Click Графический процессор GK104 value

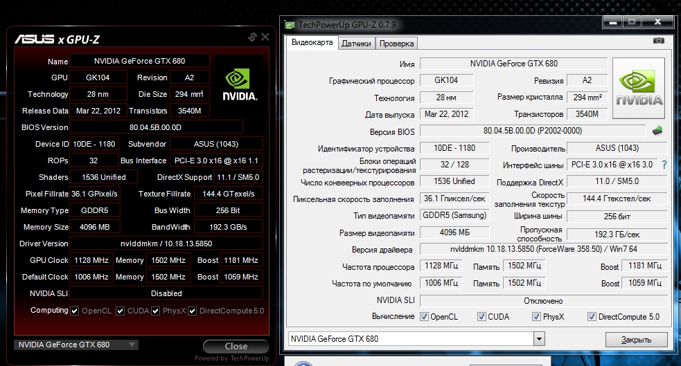446,80
